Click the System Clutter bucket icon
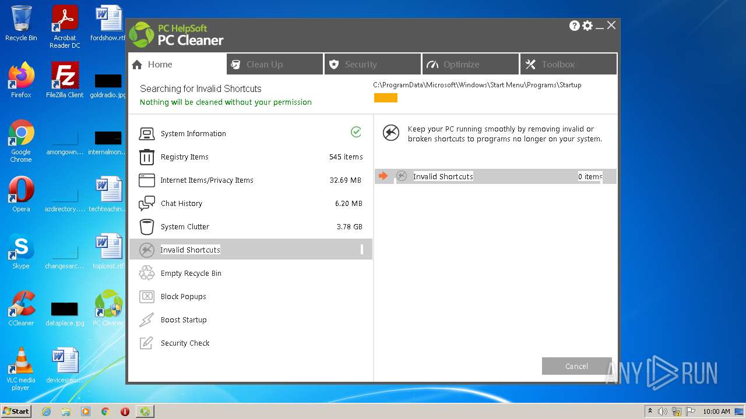 click(x=147, y=227)
